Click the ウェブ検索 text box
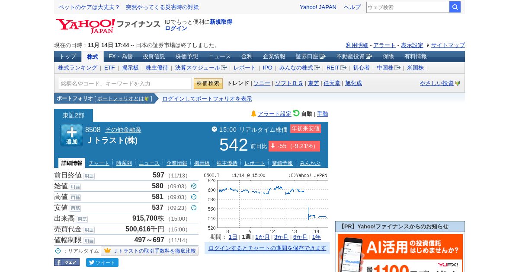Screen dimensions: 519x272 408,7
